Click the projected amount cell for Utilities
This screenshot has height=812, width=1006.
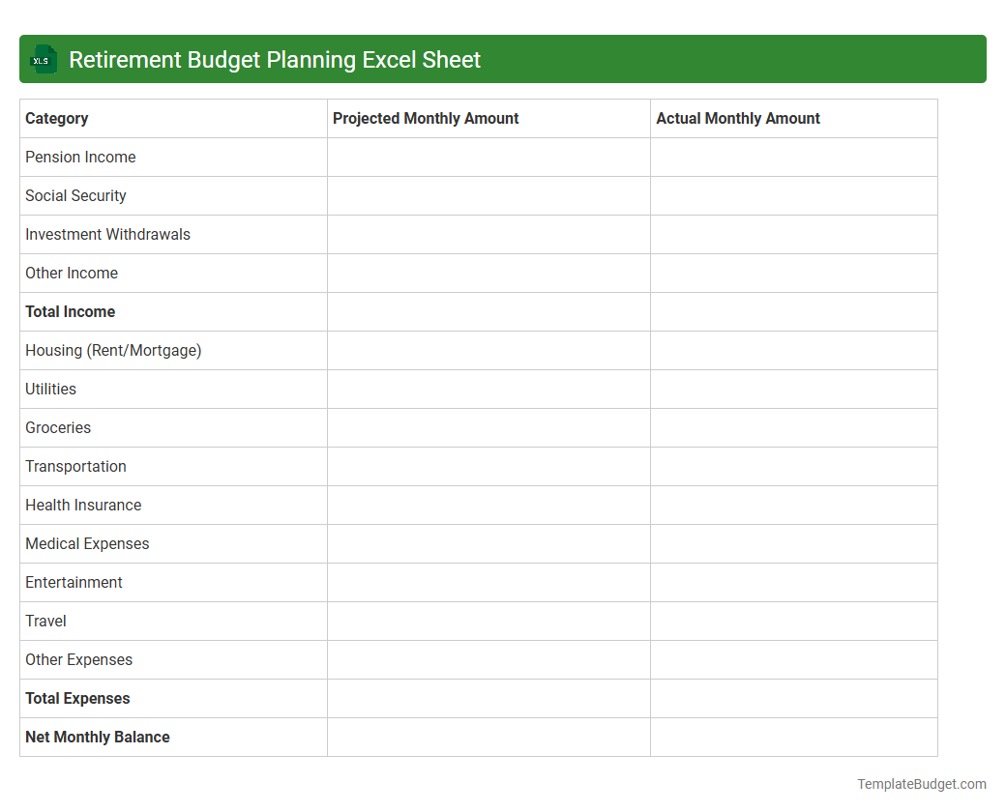point(488,389)
